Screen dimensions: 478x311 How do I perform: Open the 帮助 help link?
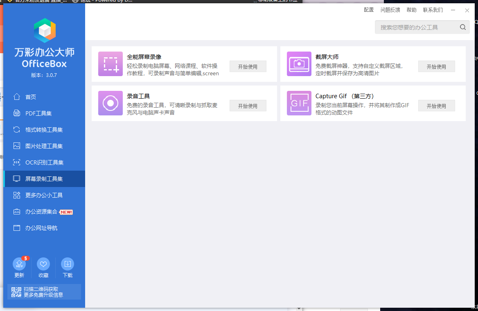[x=412, y=10]
